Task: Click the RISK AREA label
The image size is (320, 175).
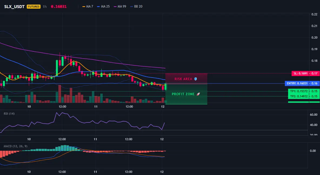Action: pos(183,79)
